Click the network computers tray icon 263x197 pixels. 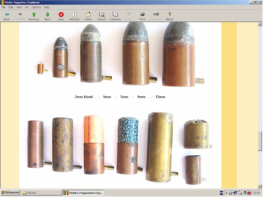click(x=235, y=193)
